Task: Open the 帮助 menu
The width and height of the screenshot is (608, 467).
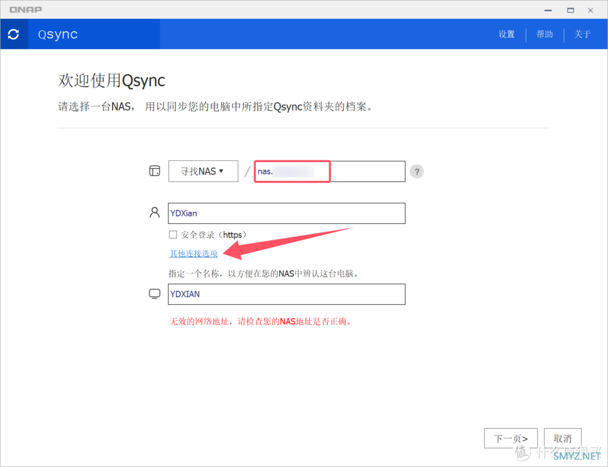Action: pyautogui.click(x=545, y=34)
